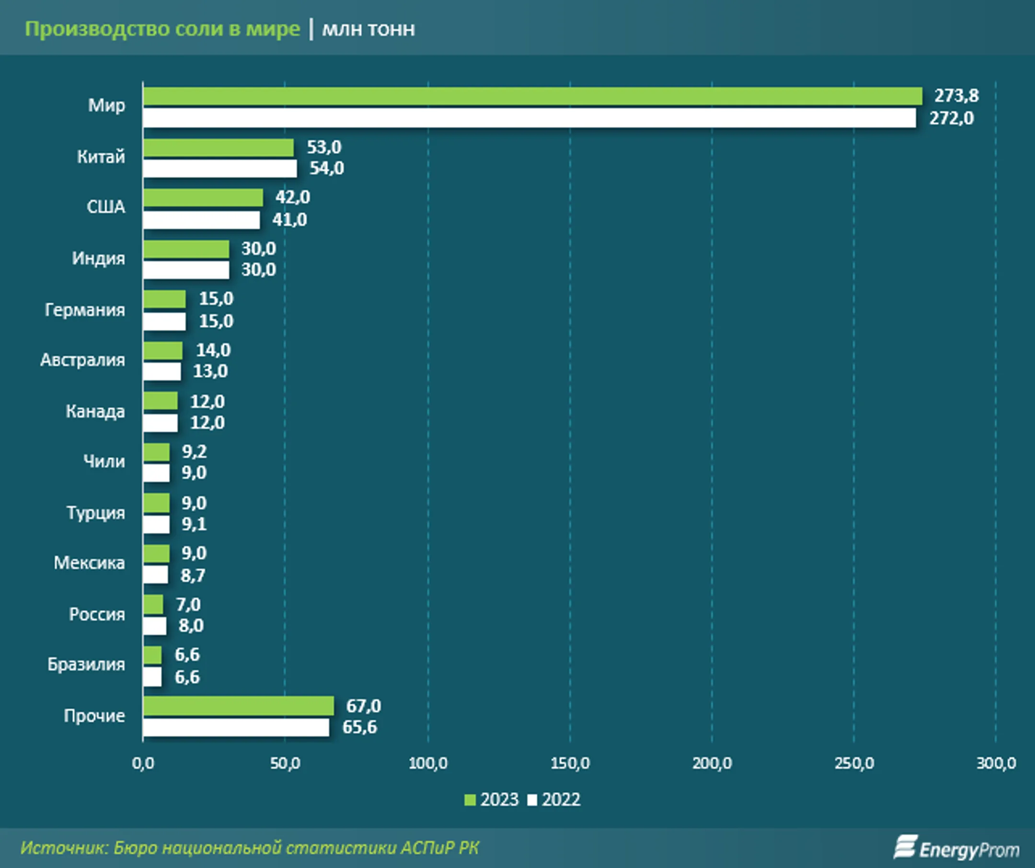Click the '7,0' value for Россия
Screen dimensions: 1035x868
click(x=188, y=605)
